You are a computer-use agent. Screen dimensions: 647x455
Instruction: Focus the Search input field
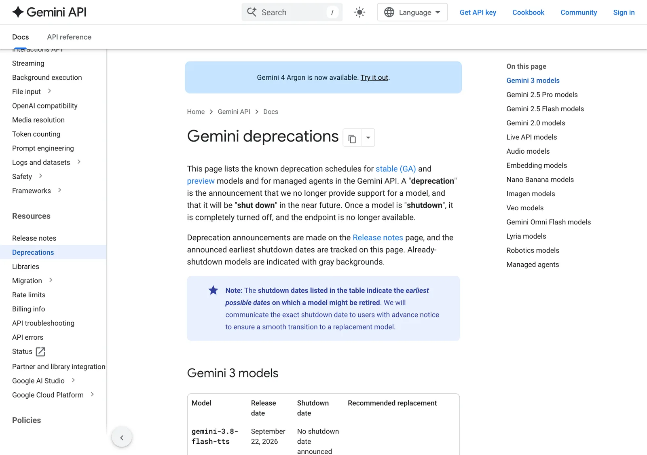[292, 12]
